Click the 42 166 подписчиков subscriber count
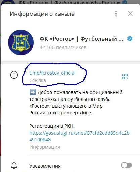 point(63,47)
